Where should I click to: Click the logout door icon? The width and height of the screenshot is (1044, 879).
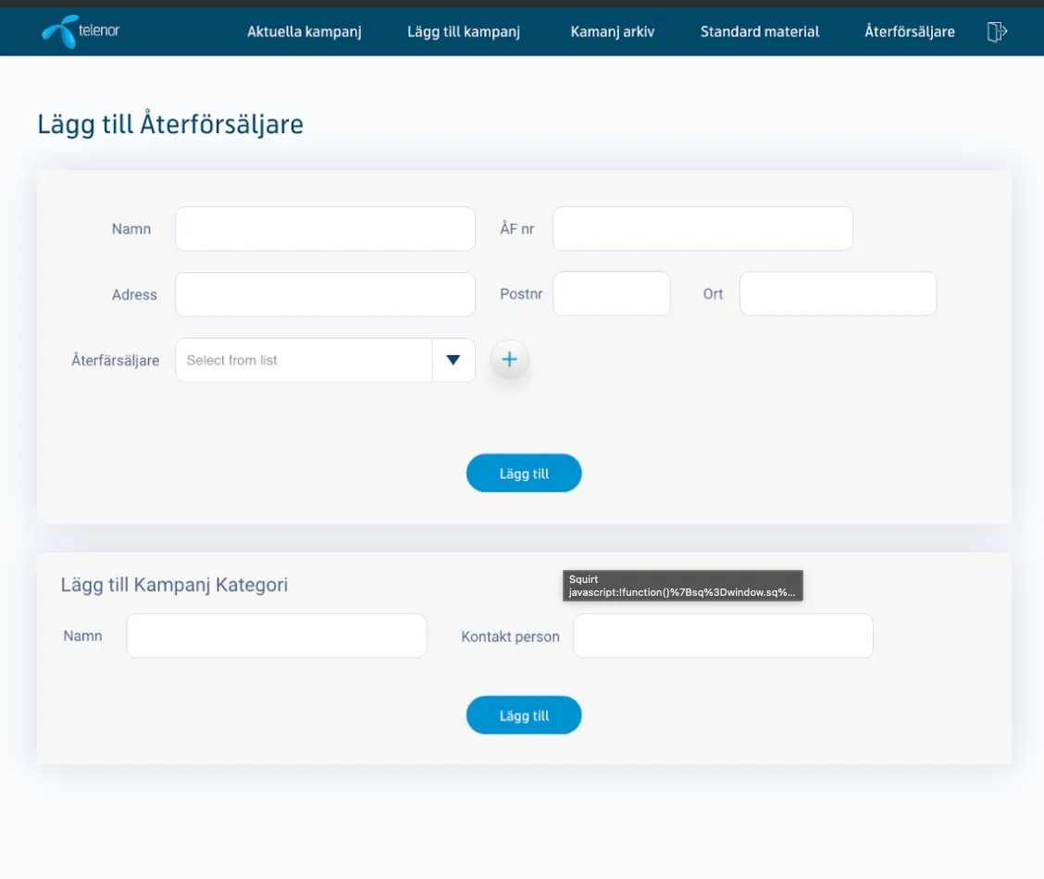[996, 31]
